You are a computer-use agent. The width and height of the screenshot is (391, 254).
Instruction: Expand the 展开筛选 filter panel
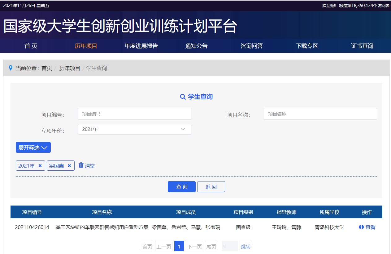click(33, 148)
